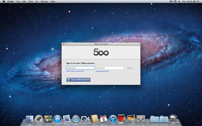The width and height of the screenshot is (202, 126).
Task: Open System Preferences gear in Dock
Action: click(x=141, y=119)
